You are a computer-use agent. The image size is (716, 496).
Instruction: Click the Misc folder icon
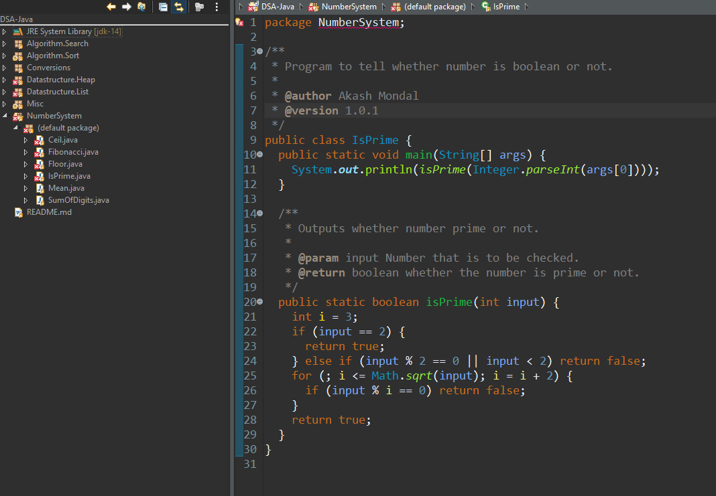[x=18, y=104]
